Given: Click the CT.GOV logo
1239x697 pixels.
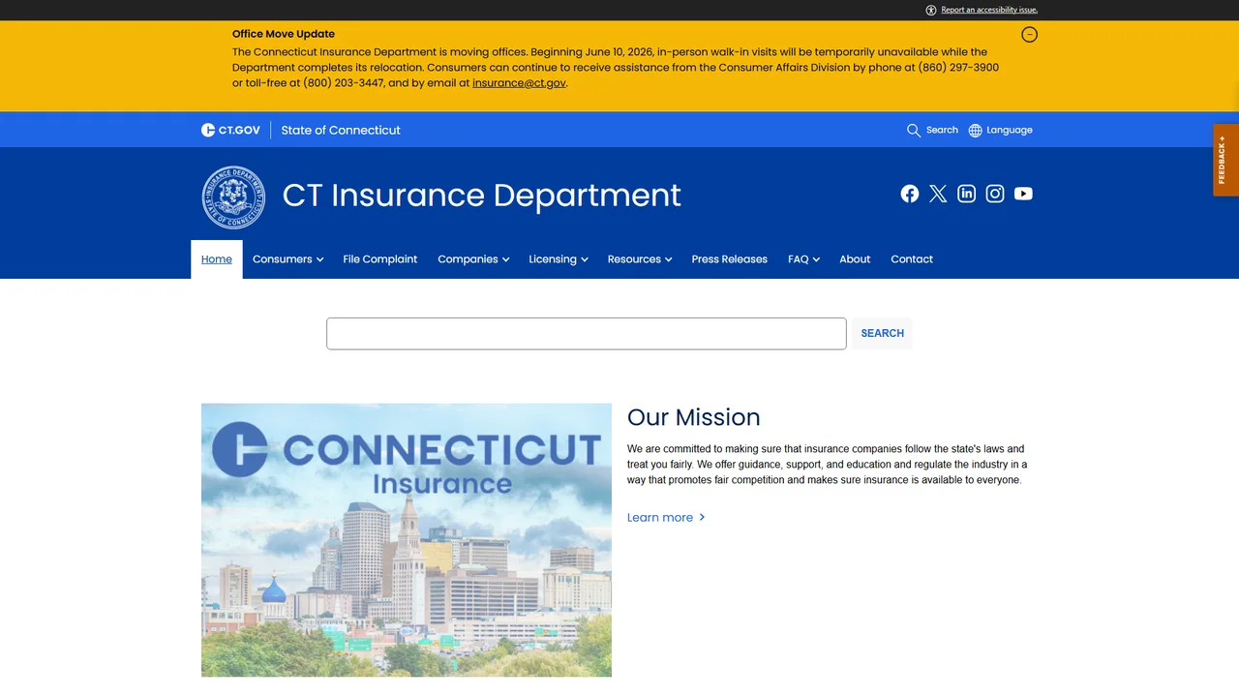Looking at the screenshot, I should point(230,130).
